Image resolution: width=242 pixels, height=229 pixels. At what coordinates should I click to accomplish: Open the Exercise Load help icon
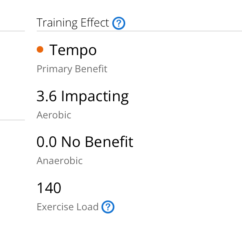pos(108,207)
